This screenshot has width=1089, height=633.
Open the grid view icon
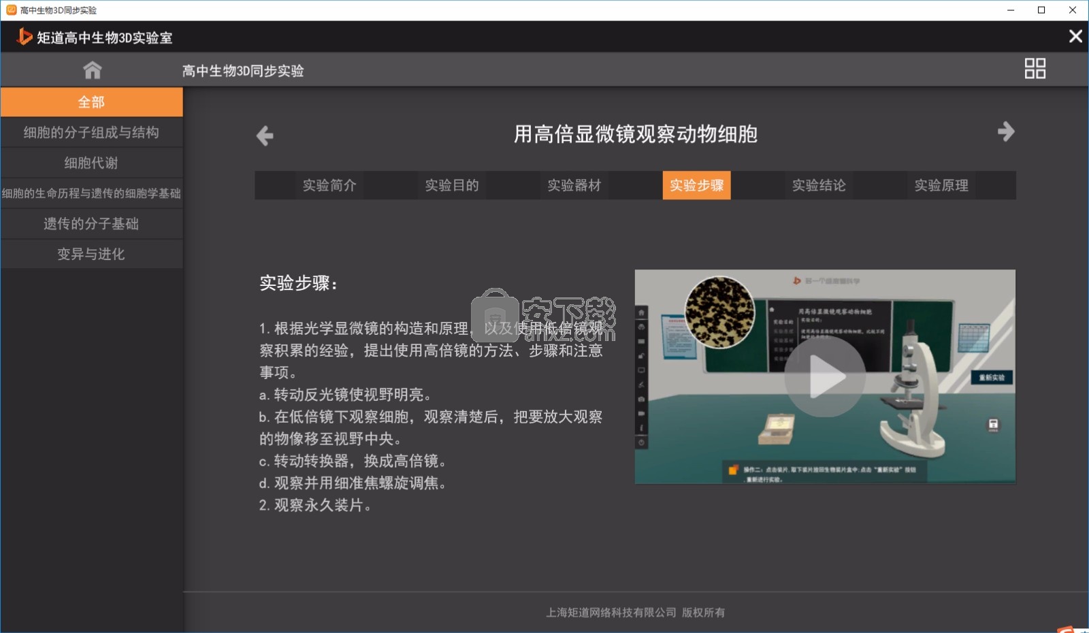coord(1035,68)
